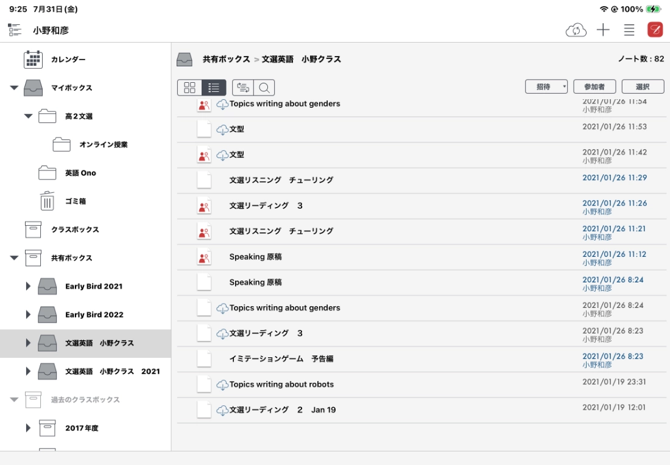Collapse the マイボックス tree
The width and height of the screenshot is (670, 465).
tap(14, 88)
